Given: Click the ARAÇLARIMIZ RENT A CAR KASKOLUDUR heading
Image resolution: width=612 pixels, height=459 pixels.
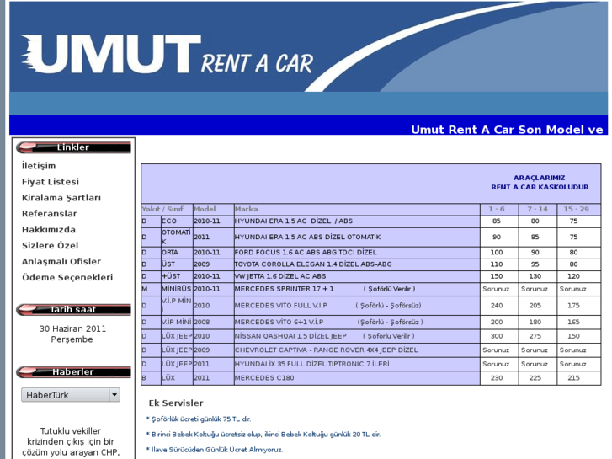Looking at the screenshot, I should click(x=540, y=183).
